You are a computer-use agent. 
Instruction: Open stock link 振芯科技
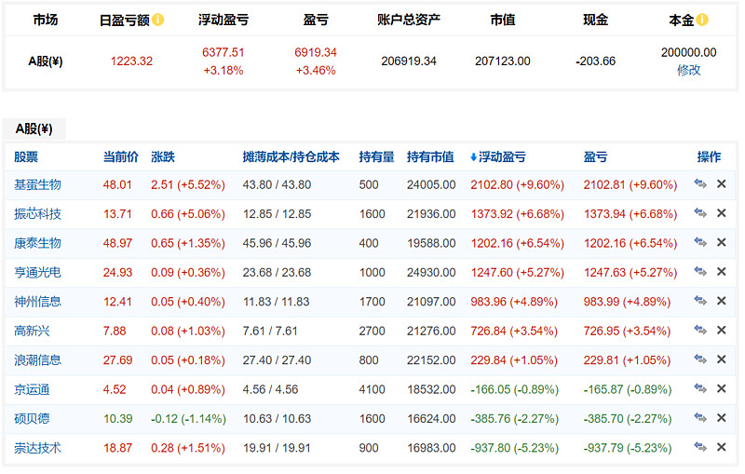point(37,214)
